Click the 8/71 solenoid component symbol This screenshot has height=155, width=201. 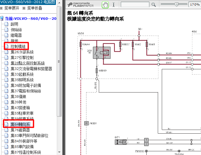click(121, 142)
